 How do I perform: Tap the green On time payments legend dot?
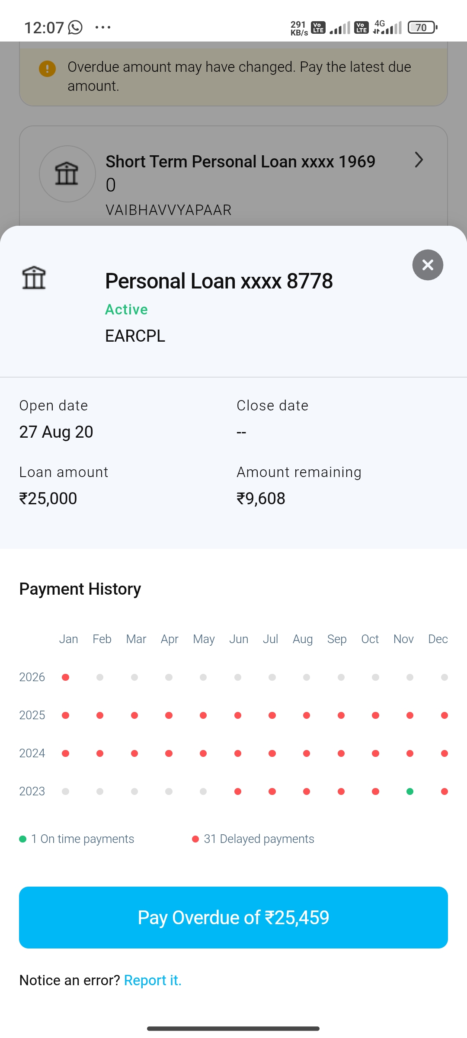pos(23,839)
